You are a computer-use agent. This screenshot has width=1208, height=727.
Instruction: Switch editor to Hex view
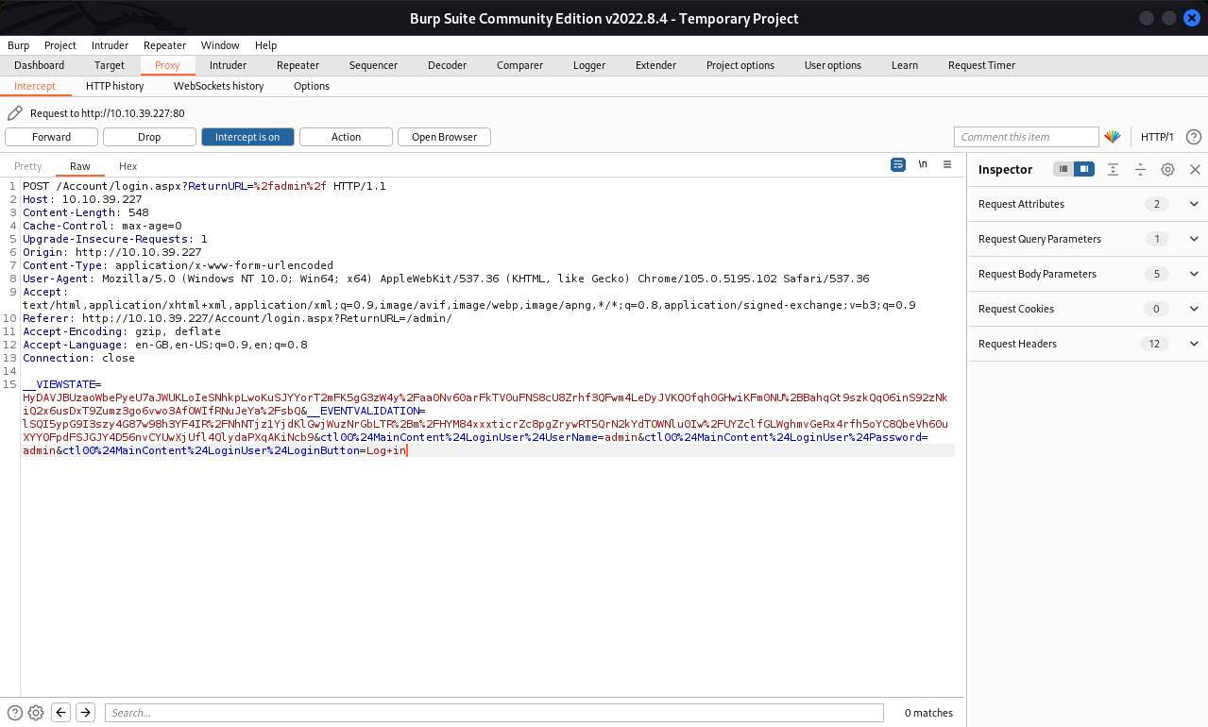pyautogui.click(x=128, y=166)
